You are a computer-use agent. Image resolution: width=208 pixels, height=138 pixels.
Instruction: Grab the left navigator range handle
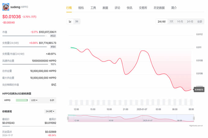[x=68, y=118]
